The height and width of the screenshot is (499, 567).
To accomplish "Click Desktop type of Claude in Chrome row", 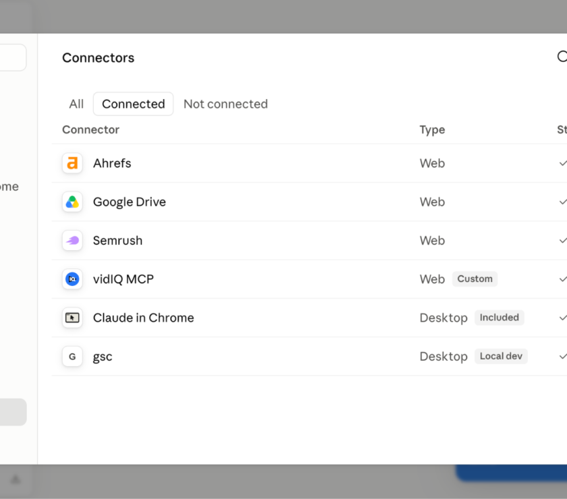I will click(x=443, y=318).
